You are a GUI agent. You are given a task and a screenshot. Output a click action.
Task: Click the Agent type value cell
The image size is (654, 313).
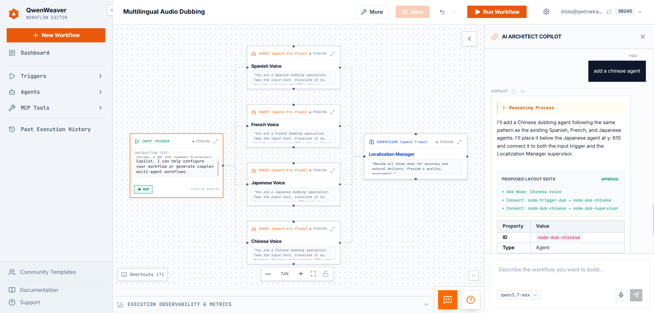point(577,248)
